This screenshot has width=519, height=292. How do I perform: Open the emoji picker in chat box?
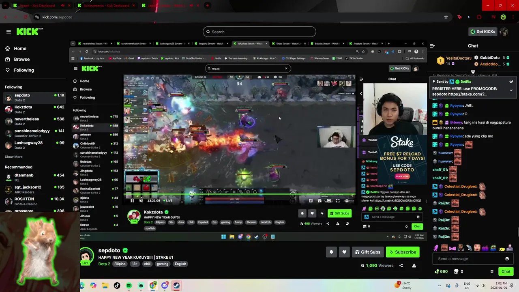[x=507, y=259]
